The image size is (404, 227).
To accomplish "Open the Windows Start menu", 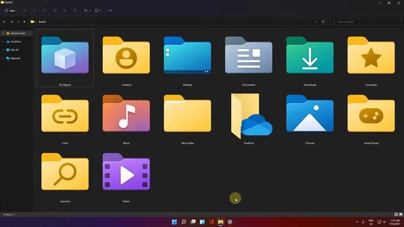I will click(174, 222).
